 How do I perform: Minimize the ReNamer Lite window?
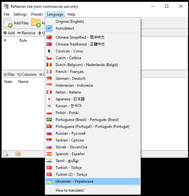click(153, 6)
